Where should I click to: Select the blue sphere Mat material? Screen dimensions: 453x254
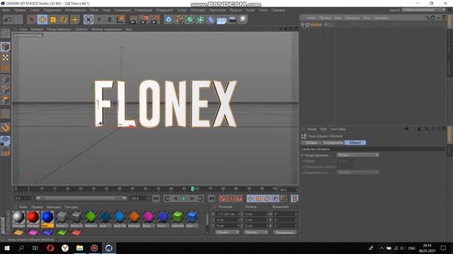tap(47, 218)
